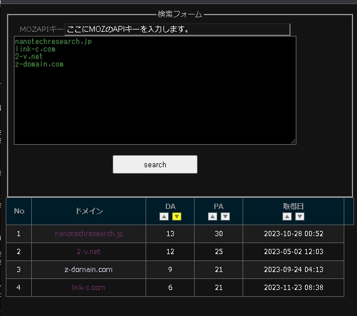Click row number 1 cell
This screenshot has width=357, height=316.
19,234
